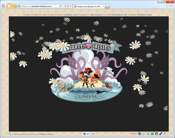Stop loading with the address bar X
The height and width of the screenshot is (138, 175).
coord(71,6)
